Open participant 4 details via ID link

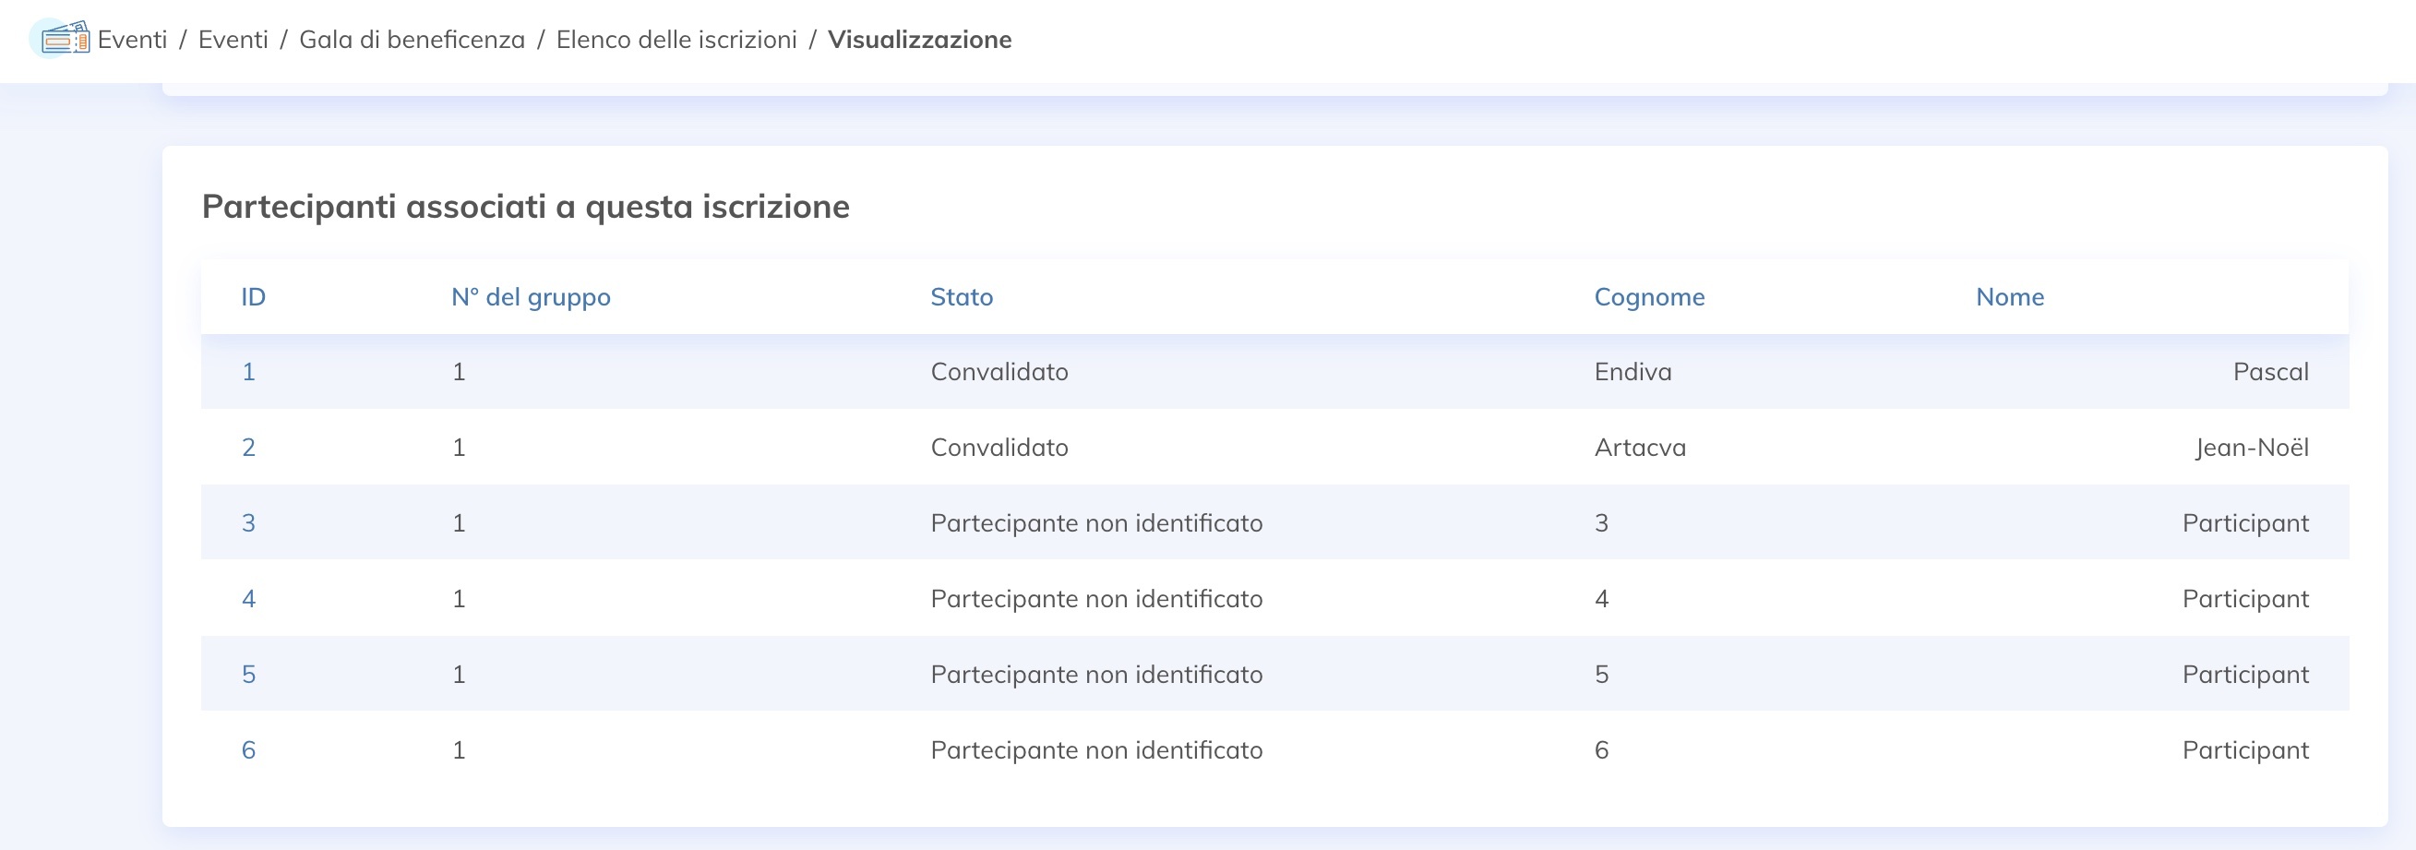[248, 599]
